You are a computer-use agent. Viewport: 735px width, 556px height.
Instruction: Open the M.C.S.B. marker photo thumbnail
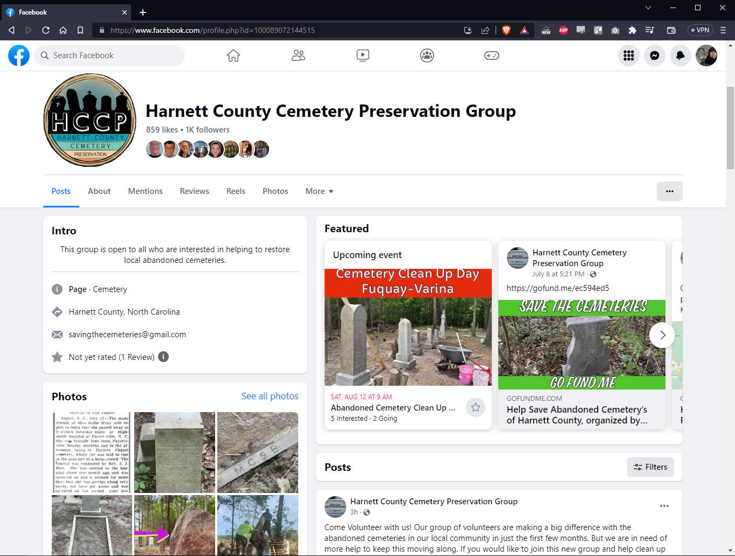pos(258,453)
